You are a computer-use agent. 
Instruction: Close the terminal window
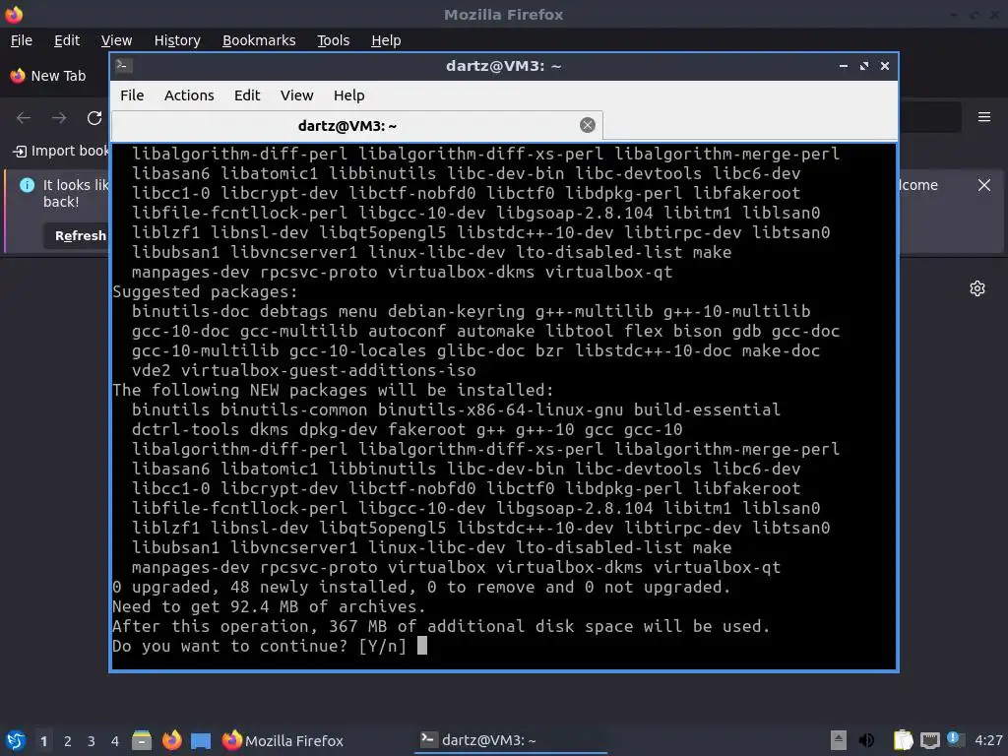click(x=885, y=66)
